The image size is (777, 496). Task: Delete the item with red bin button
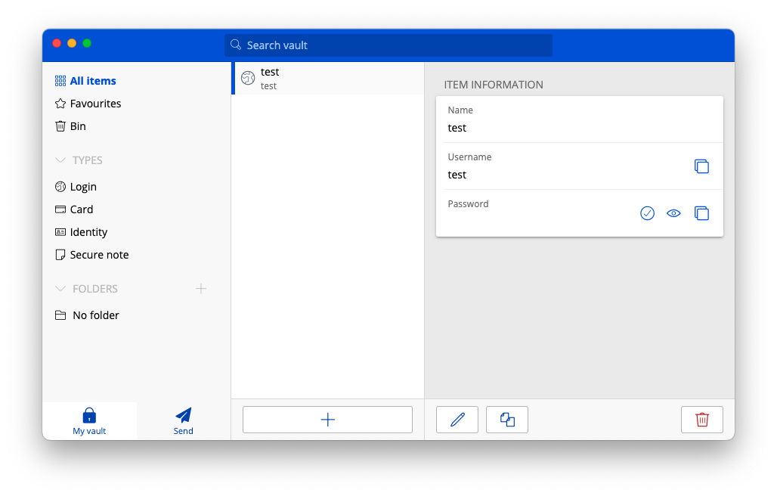pyautogui.click(x=701, y=420)
